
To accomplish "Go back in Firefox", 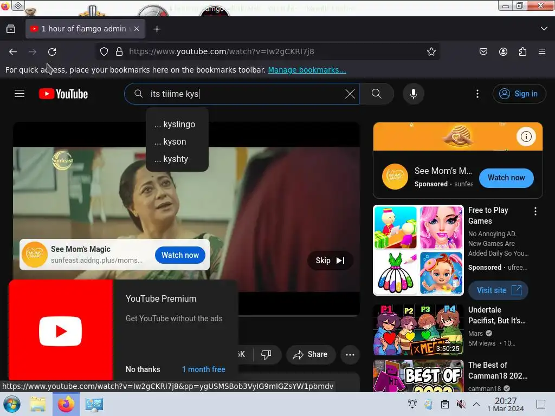I will 13,51.
